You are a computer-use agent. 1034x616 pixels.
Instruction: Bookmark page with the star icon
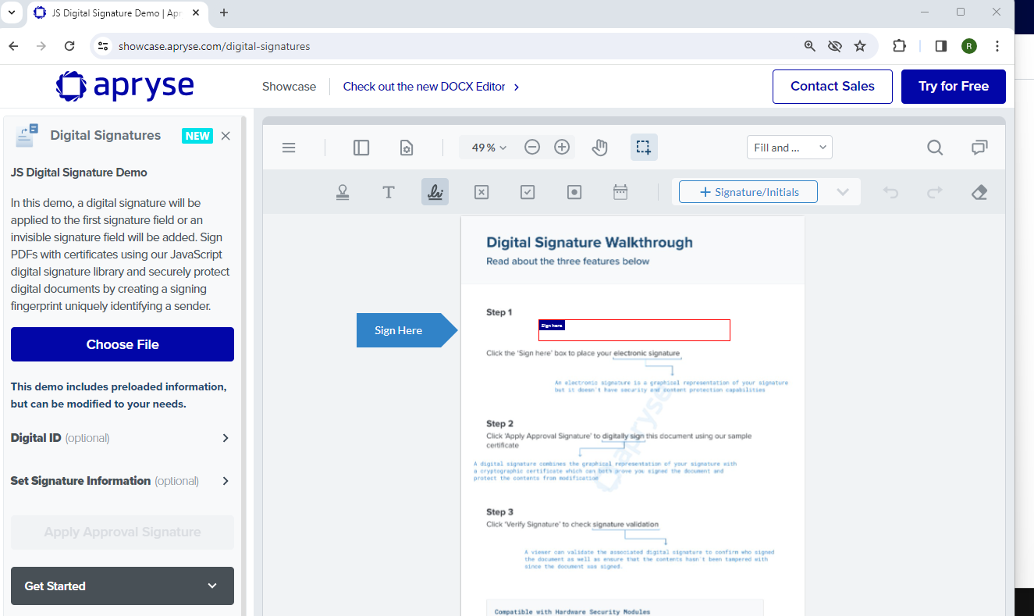[860, 46]
